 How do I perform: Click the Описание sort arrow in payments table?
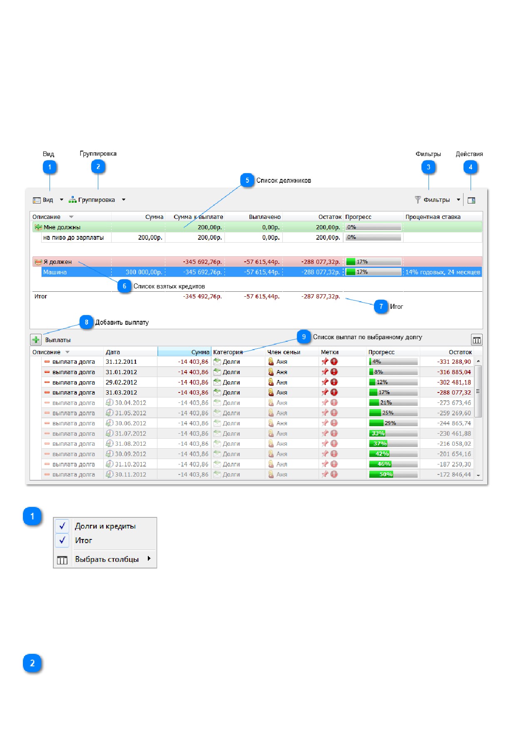[67, 352]
